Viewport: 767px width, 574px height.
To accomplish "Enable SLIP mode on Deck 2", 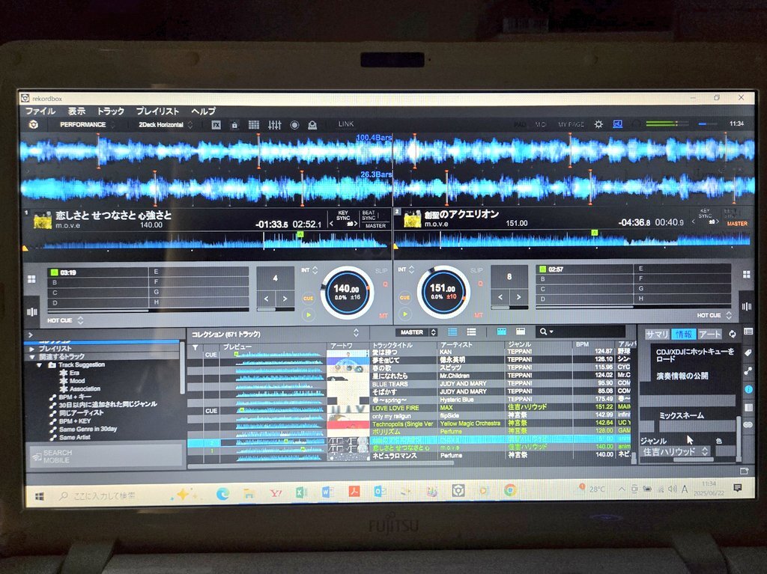I will (476, 270).
